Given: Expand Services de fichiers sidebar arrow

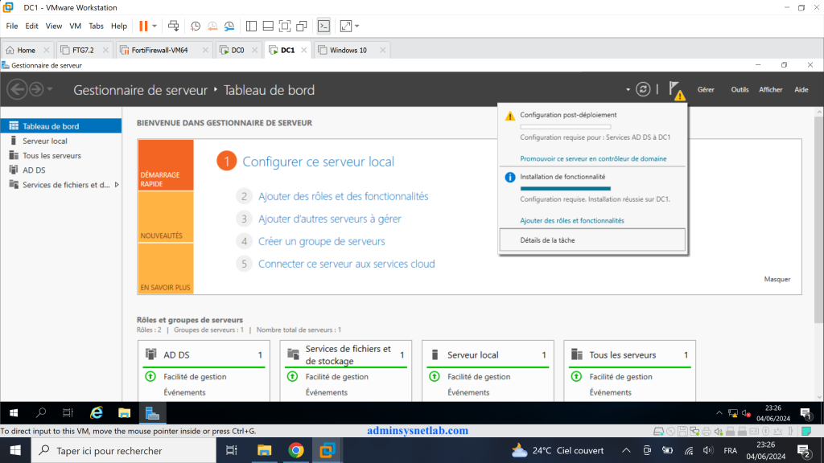Looking at the screenshot, I should pos(117,185).
